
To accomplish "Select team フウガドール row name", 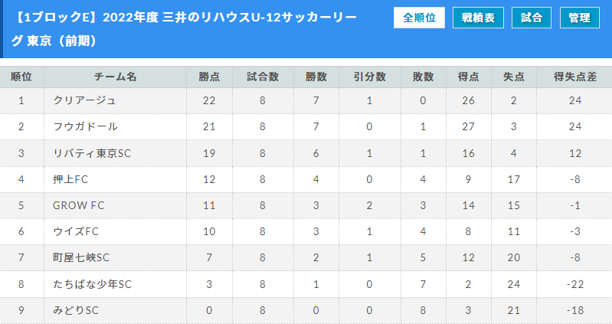I will click(85, 126).
